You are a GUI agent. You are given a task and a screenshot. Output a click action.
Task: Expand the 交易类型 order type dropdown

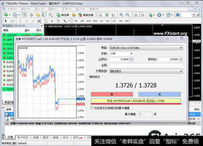(181, 71)
